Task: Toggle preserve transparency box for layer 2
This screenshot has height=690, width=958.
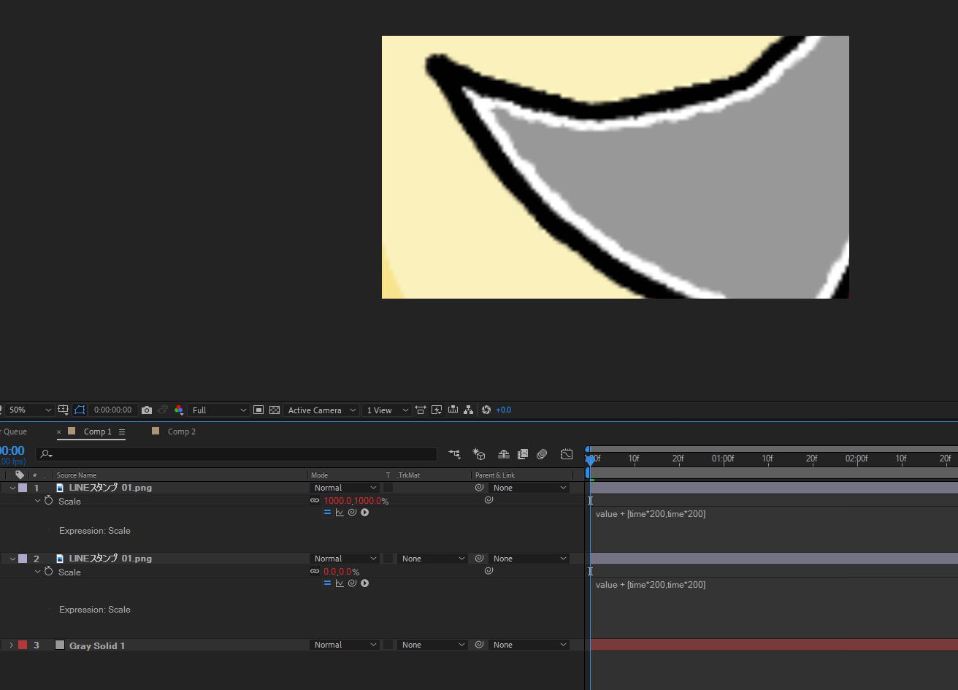Action: [x=388, y=559]
